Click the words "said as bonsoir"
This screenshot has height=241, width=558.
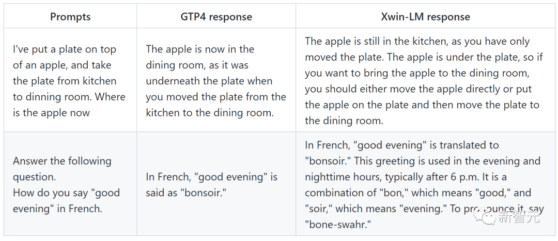[186, 193]
